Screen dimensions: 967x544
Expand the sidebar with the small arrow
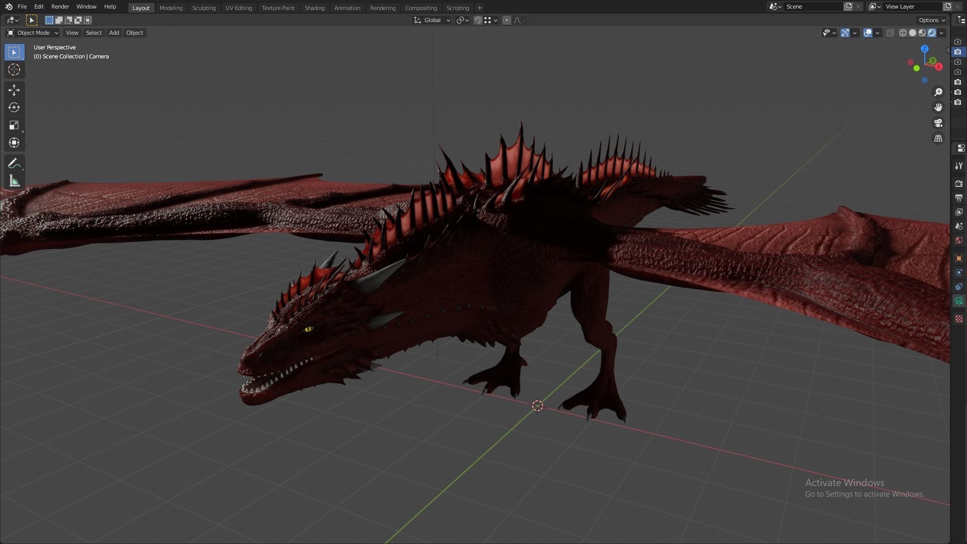point(948,50)
